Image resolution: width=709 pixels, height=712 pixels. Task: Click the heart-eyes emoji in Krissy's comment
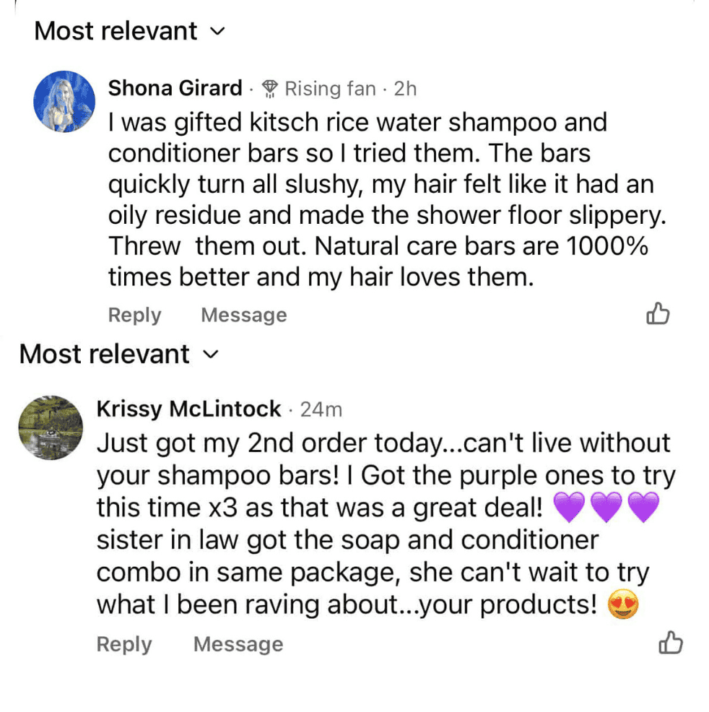click(623, 605)
